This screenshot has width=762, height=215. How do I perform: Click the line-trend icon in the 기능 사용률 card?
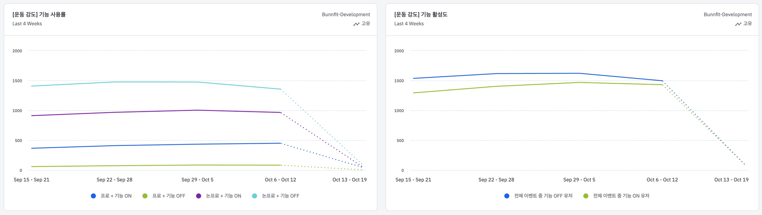(356, 24)
